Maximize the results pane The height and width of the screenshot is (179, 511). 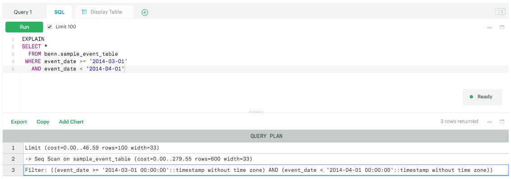(x=502, y=121)
